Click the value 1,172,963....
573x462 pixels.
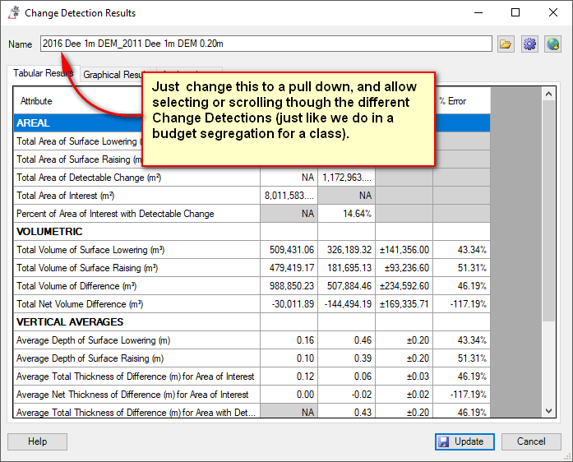tap(346, 178)
